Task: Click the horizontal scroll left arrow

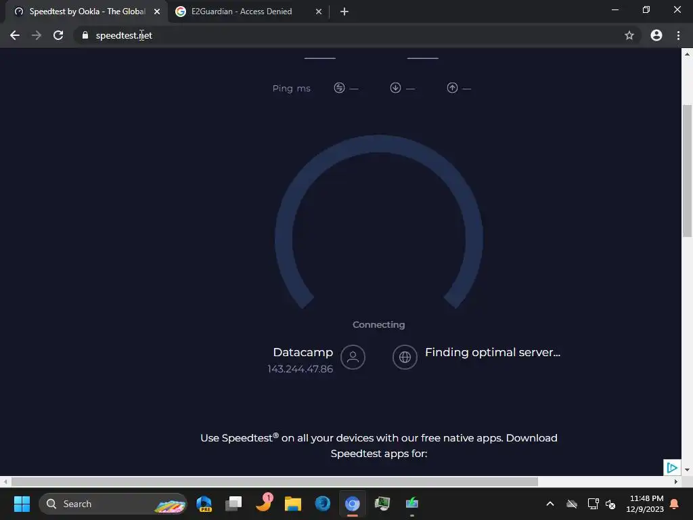Action: (x=5, y=481)
